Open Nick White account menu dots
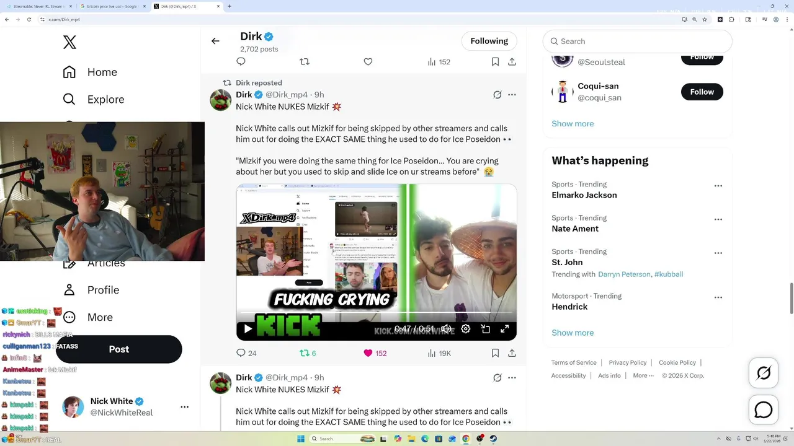794x446 pixels. [184, 407]
